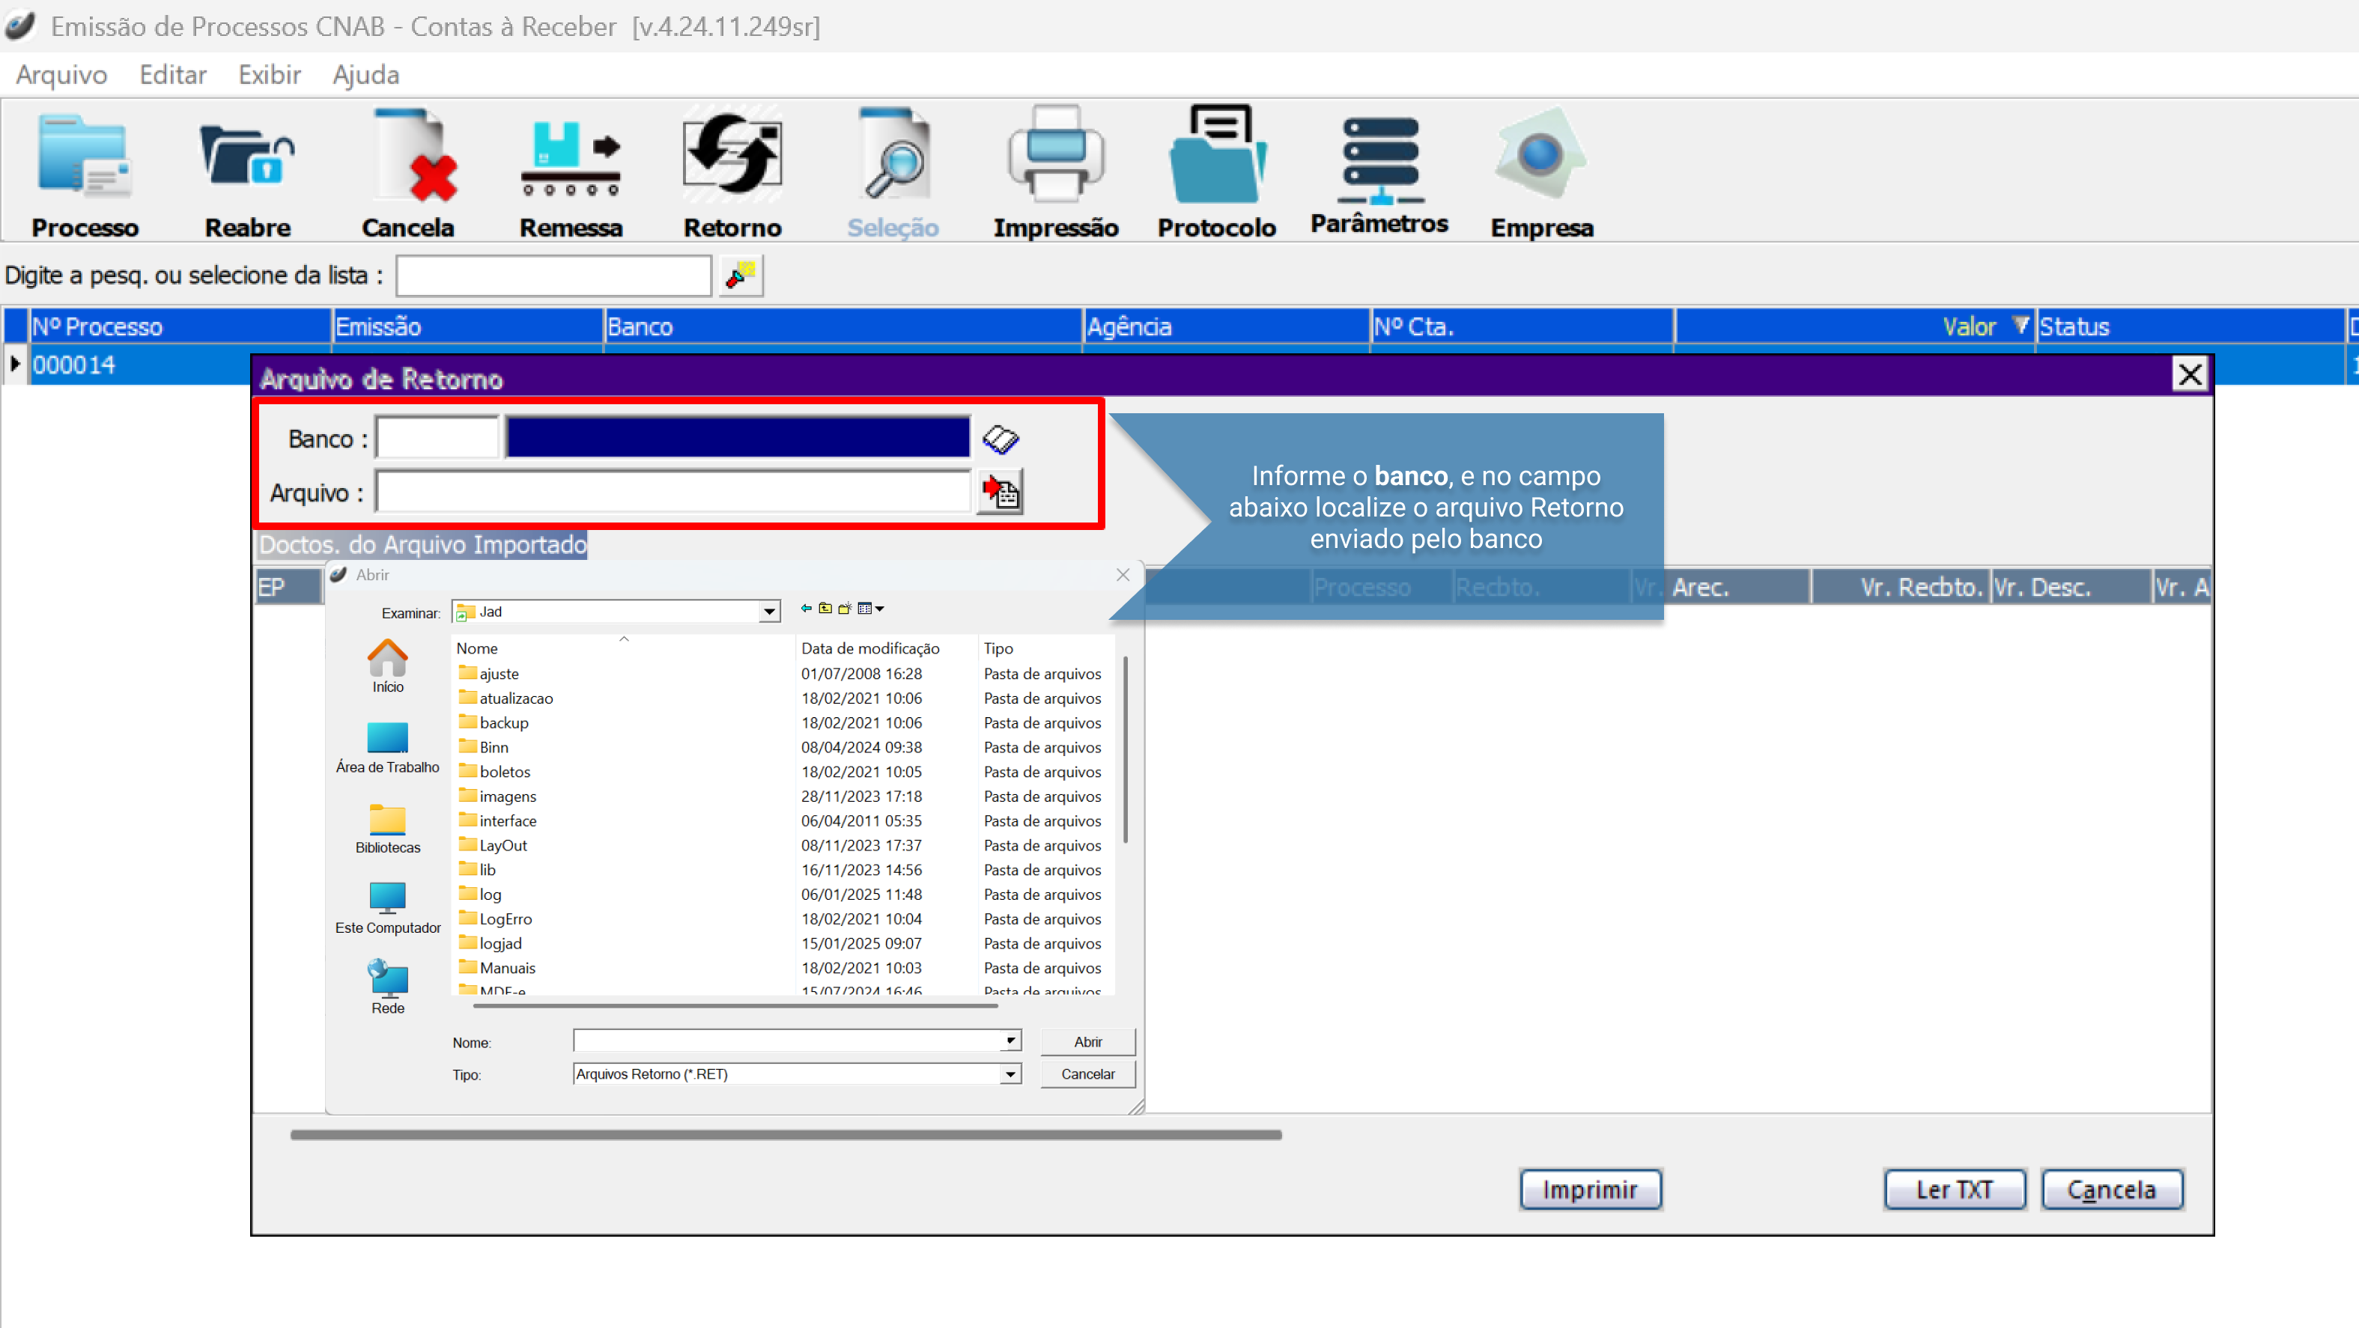Click the Imprimir button
The width and height of the screenshot is (2359, 1328).
click(x=1590, y=1189)
